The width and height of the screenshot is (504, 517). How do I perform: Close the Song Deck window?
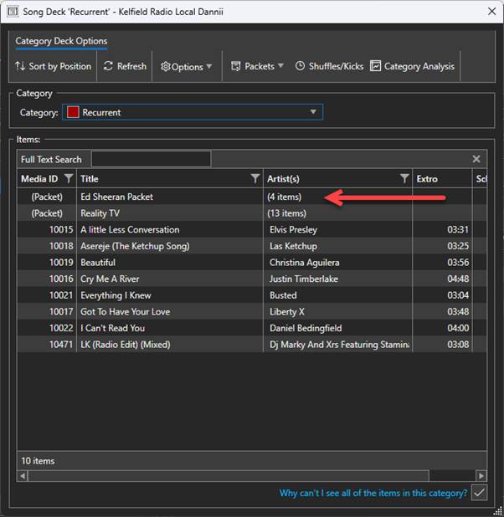(491, 12)
